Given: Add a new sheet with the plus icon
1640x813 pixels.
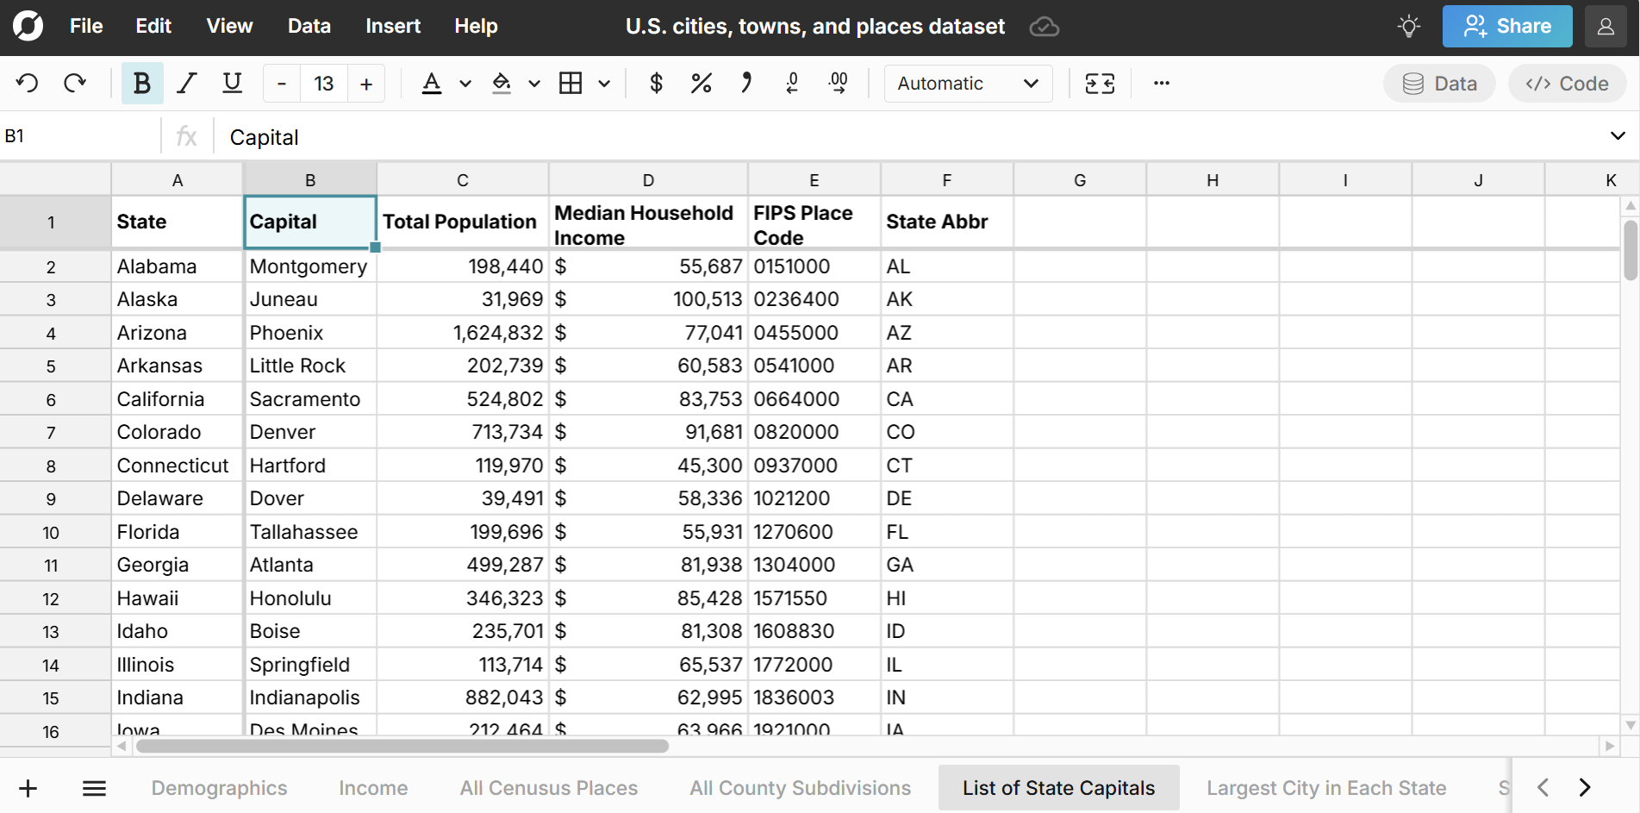Looking at the screenshot, I should pyautogui.click(x=28, y=787).
